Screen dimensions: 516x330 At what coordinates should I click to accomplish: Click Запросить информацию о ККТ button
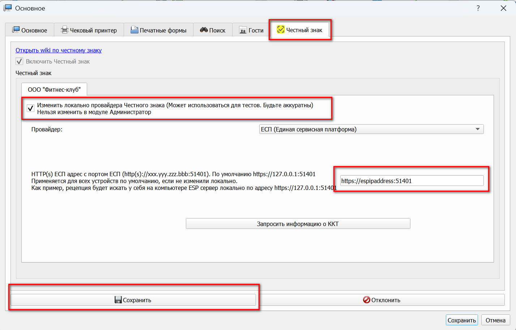click(x=298, y=223)
